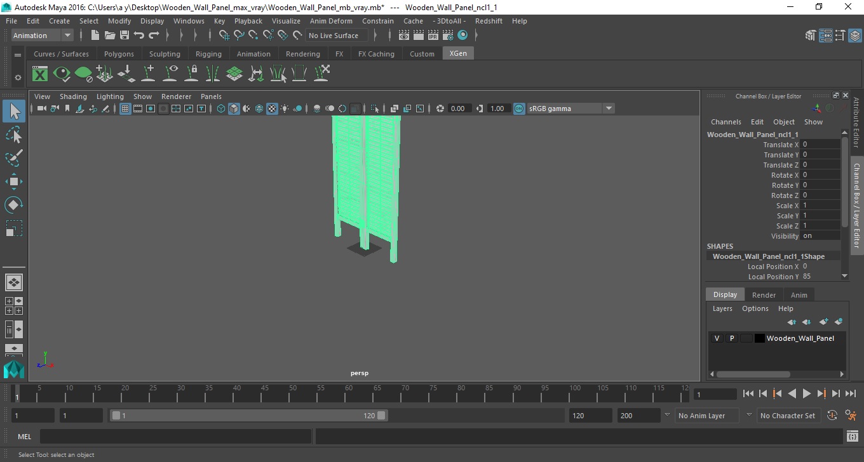The height and width of the screenshot is (462, 864).
Task: Open the No Anim Layer dropdown
Action: pos(706,416)
